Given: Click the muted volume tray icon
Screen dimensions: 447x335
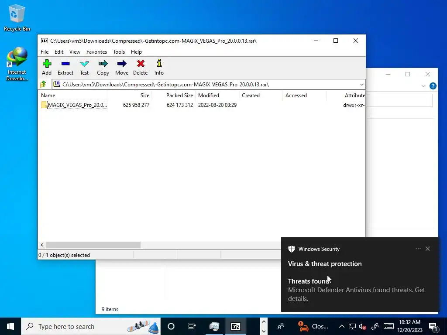Looking at the screenshot, I should point(363,326).
